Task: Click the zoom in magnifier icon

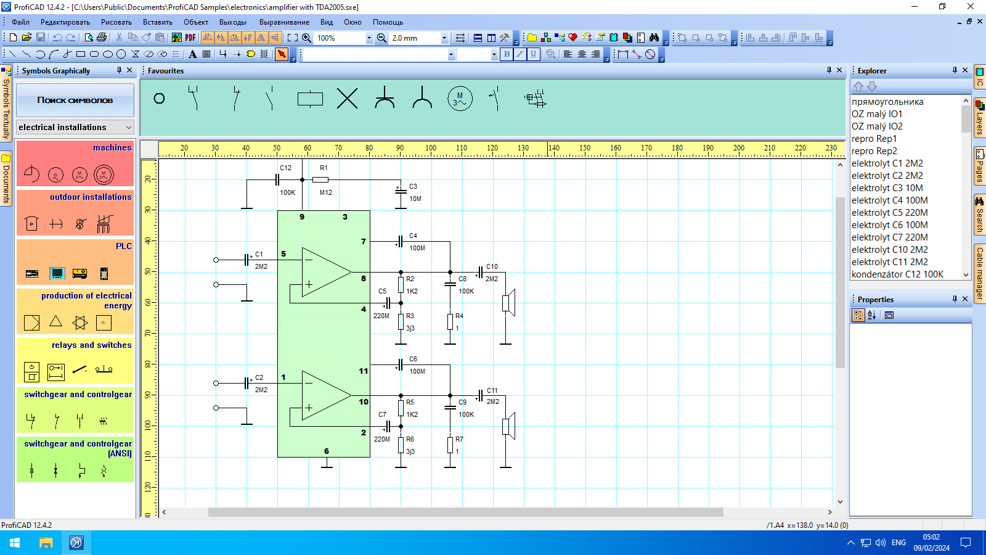Action: 306,38
